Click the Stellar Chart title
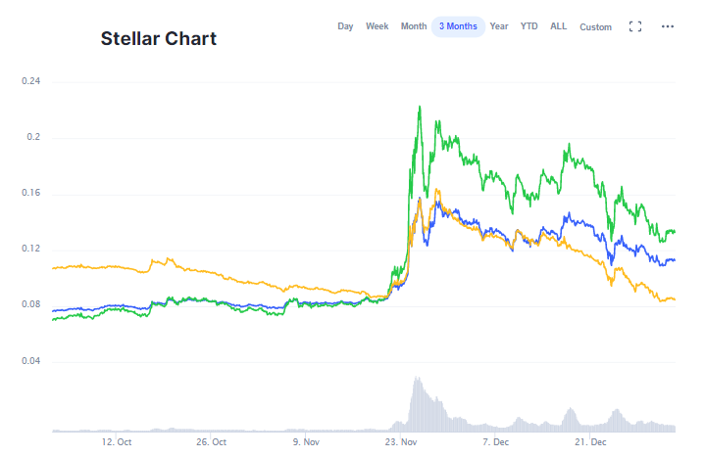This screenshot has height=457, width=705. point(159,39)
